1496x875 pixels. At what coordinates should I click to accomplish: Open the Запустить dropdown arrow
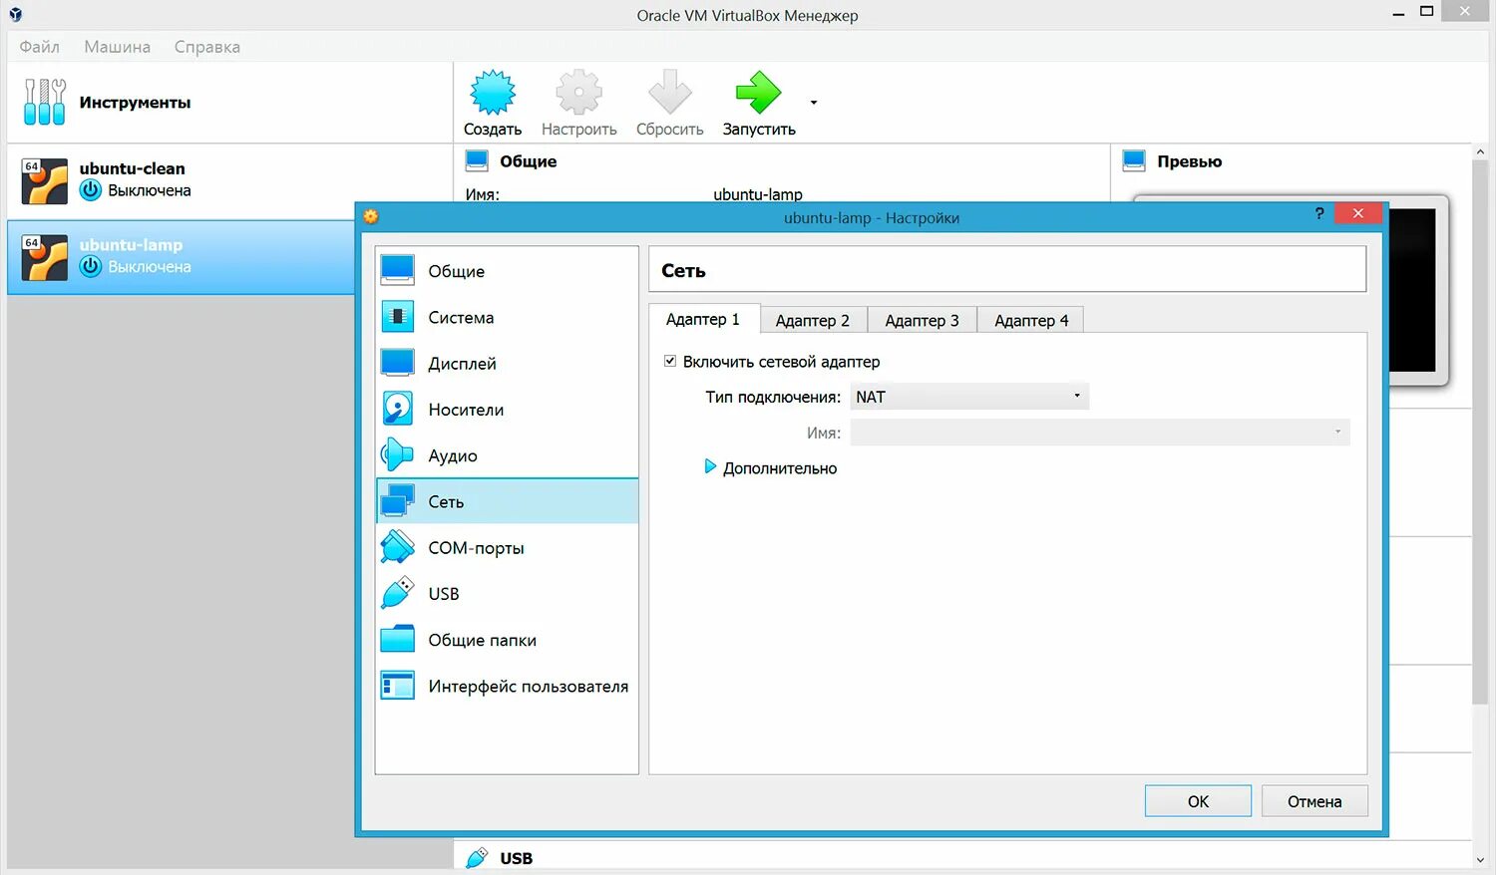click(814, 103)
